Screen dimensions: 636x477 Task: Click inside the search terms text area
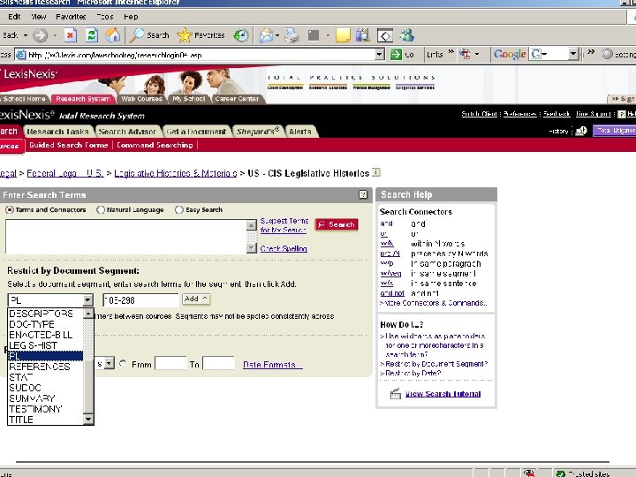[126, 237]
